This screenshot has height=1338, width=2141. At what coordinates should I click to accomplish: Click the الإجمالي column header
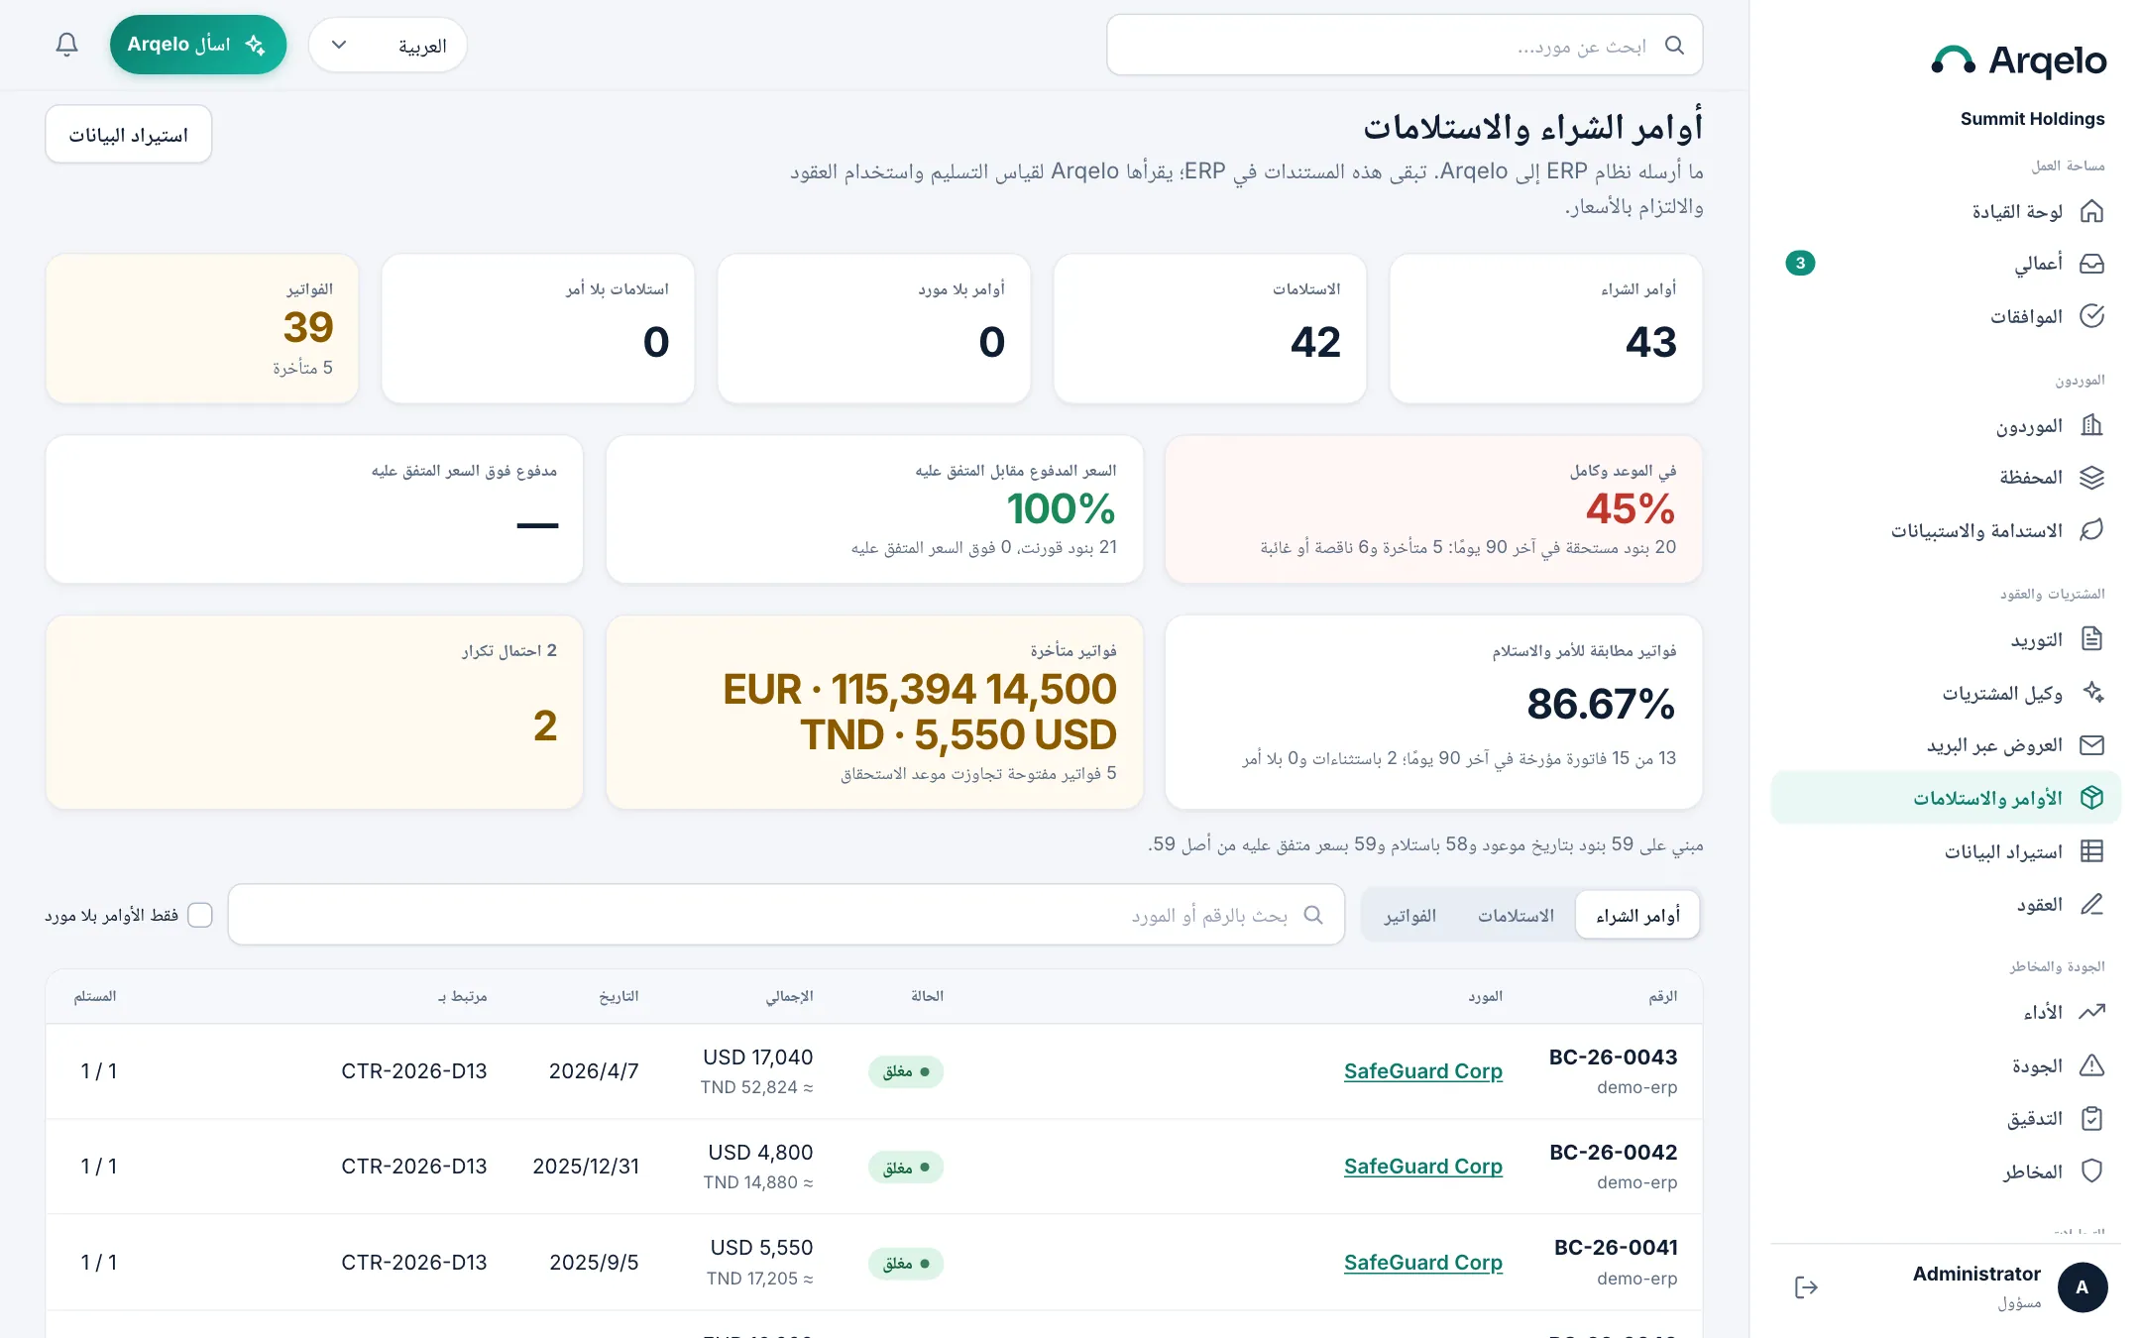[x=789, y=996]
